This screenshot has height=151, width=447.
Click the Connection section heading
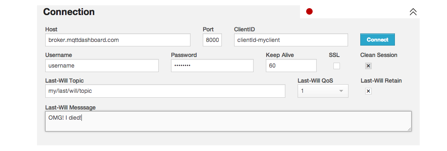pyautogui.click(x=69, y=12)
